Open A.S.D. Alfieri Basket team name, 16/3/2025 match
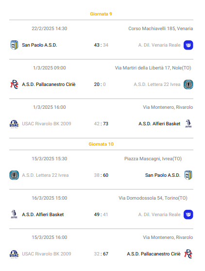The image size is (205, 271). click(x=43, y=215)
